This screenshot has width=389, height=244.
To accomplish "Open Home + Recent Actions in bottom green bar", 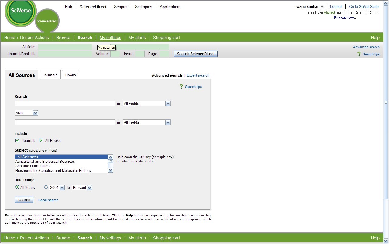I will pos(26,238).
